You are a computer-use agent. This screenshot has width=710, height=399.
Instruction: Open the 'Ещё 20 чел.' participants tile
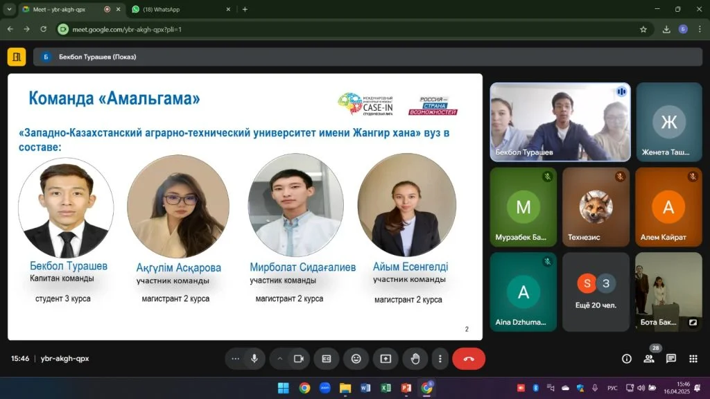(x=596, y=292)
